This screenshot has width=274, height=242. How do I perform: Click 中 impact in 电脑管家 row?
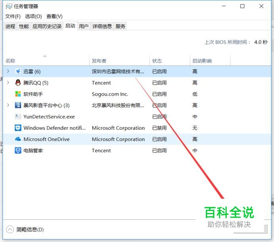tap(195, 150)
